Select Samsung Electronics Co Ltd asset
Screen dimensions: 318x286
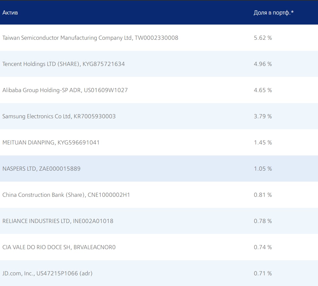[59, 116]
